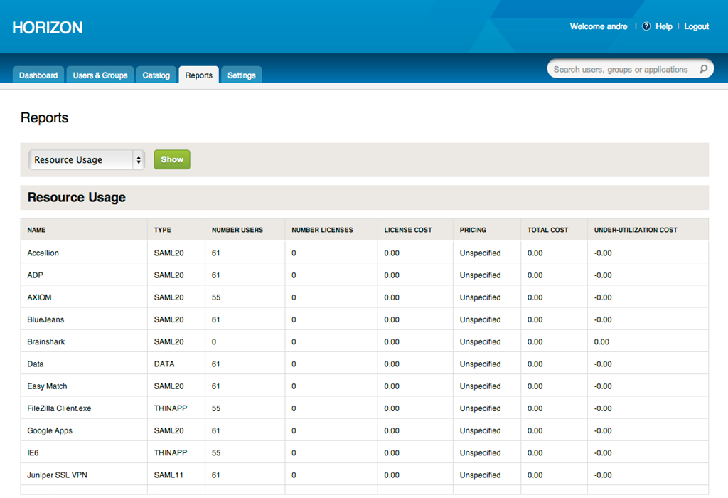Open the Users & Groups tab
The width and height of the screenshot is (728, 498).
[100, 75]
